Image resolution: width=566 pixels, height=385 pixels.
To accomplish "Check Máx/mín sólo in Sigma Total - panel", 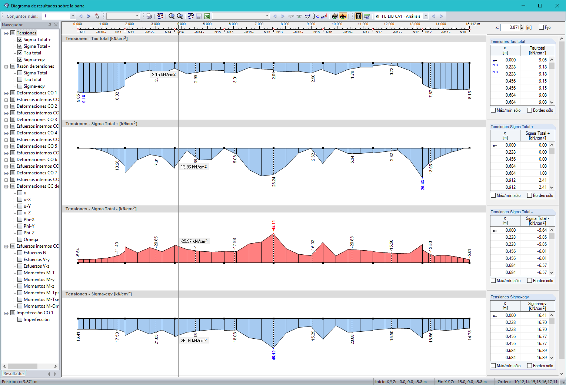I will tap(493, 281).
